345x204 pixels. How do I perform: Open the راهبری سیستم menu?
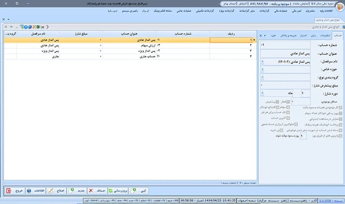130,11
